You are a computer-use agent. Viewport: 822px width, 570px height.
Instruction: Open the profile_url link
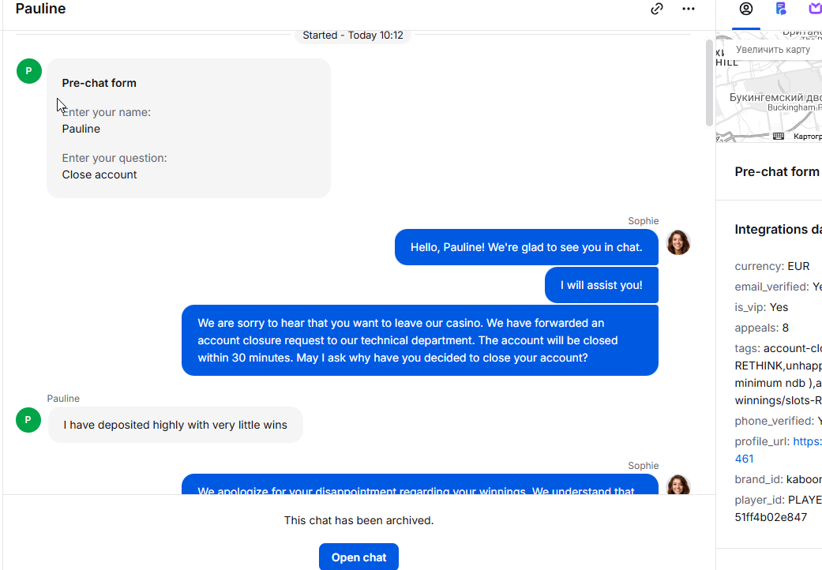[x=807, y=441]
